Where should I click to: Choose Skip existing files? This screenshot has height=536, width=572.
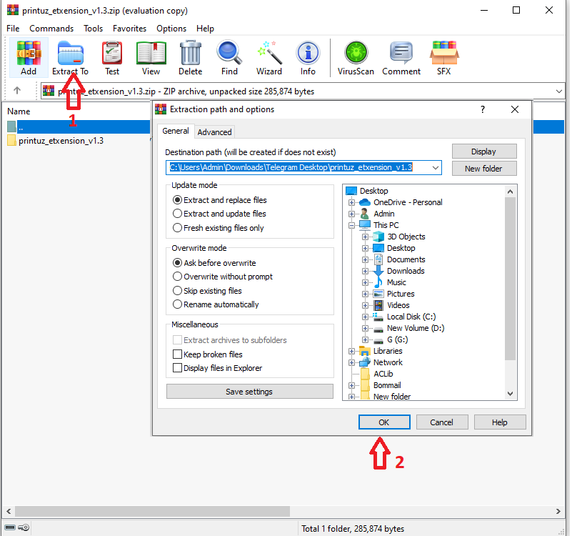coord(177,291)
